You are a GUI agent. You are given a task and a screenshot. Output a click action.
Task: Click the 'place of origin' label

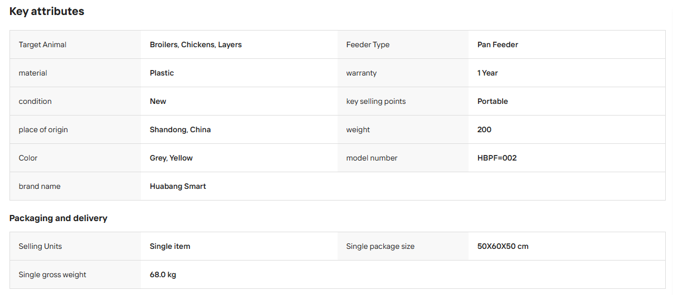click(43, 129)
